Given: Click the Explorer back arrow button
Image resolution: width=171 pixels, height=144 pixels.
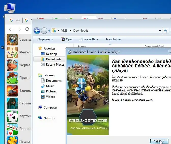Looking at the screenshot, I should 37,31.
